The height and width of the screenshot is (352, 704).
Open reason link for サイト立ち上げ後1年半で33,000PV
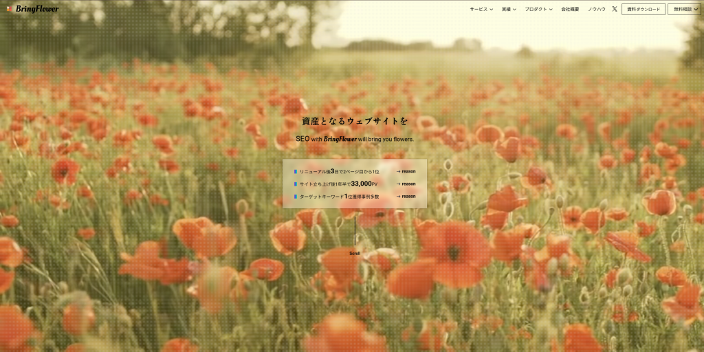(406, 184)
